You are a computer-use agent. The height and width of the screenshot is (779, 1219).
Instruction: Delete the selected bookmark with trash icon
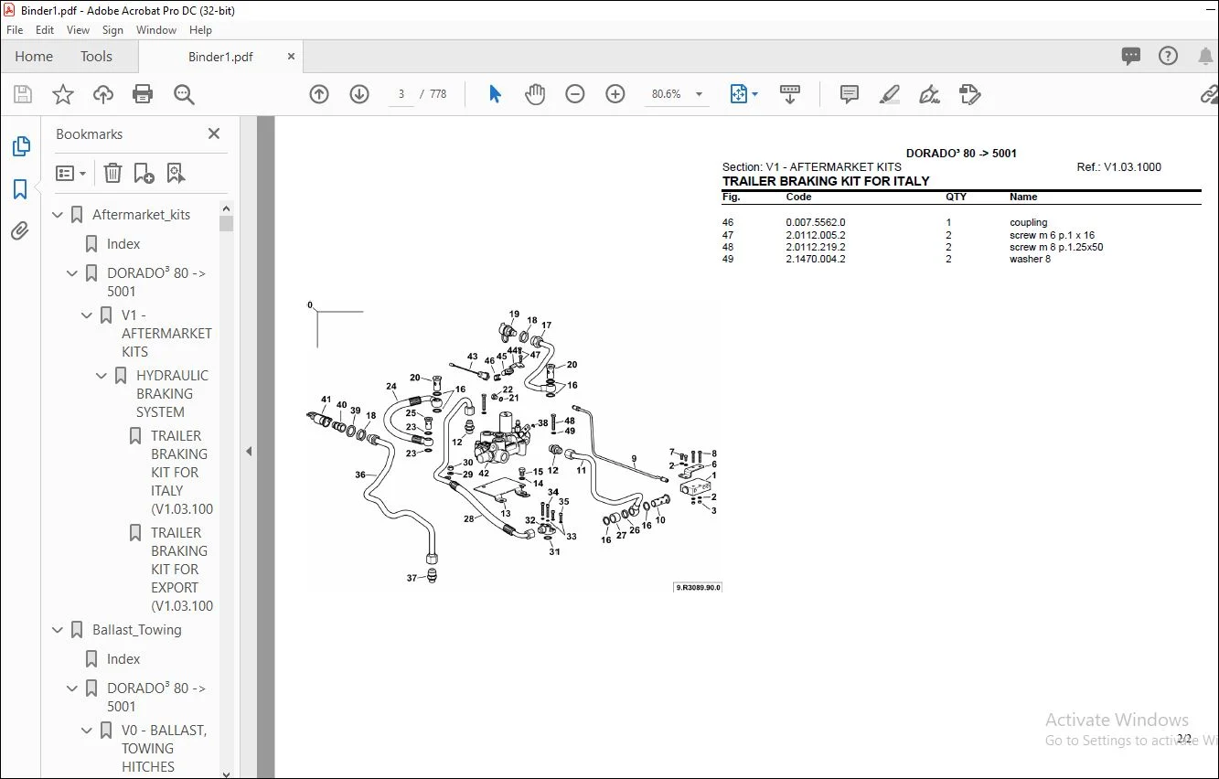(x=112, y=173)
